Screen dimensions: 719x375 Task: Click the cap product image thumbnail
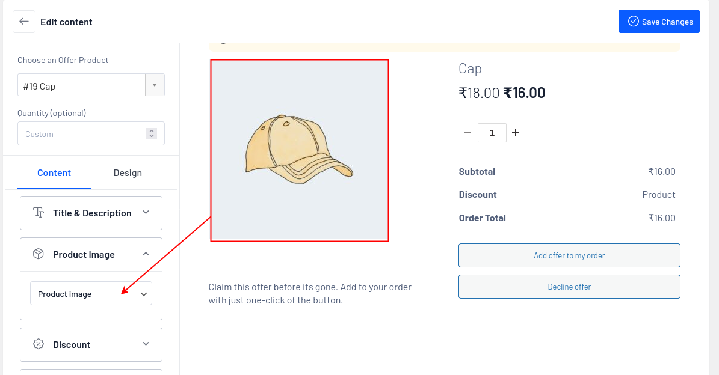(299, 150)
